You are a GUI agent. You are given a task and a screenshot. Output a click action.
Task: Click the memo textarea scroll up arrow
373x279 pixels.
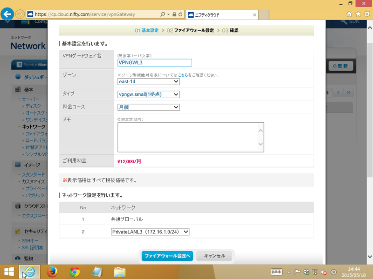(261, 131)
